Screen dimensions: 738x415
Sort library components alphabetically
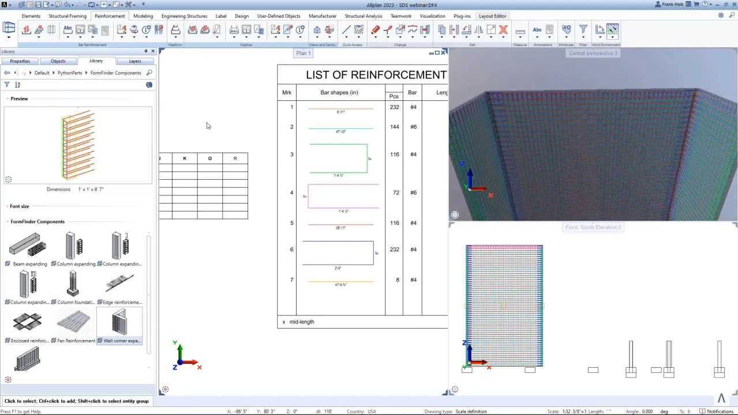click(x=17, y=85)
